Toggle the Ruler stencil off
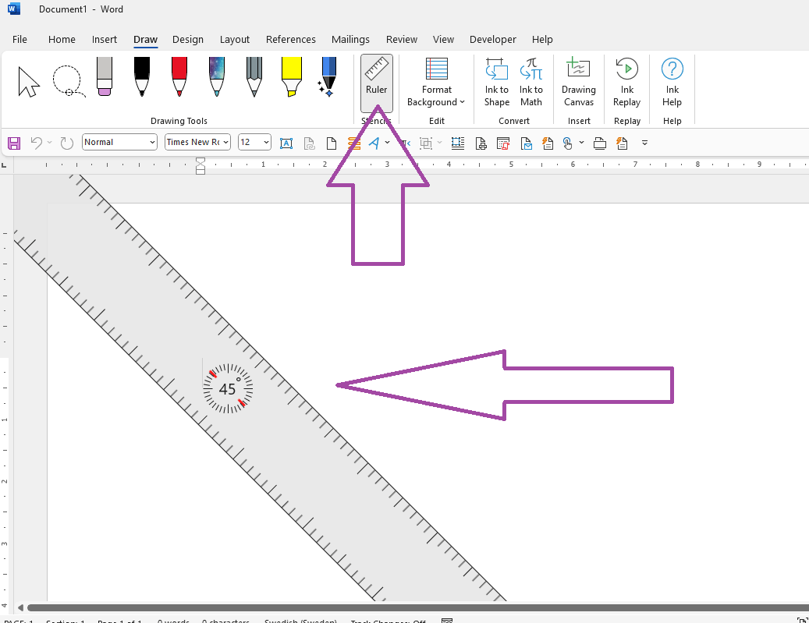809x623 pixels. [x=377, y=83]
